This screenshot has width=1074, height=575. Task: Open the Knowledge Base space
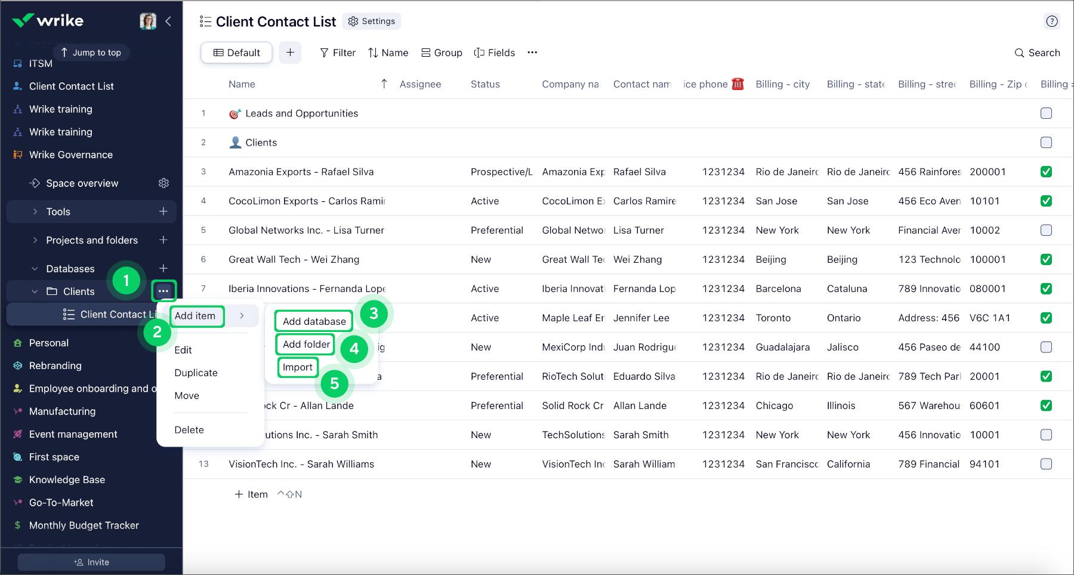pos(66,479)
